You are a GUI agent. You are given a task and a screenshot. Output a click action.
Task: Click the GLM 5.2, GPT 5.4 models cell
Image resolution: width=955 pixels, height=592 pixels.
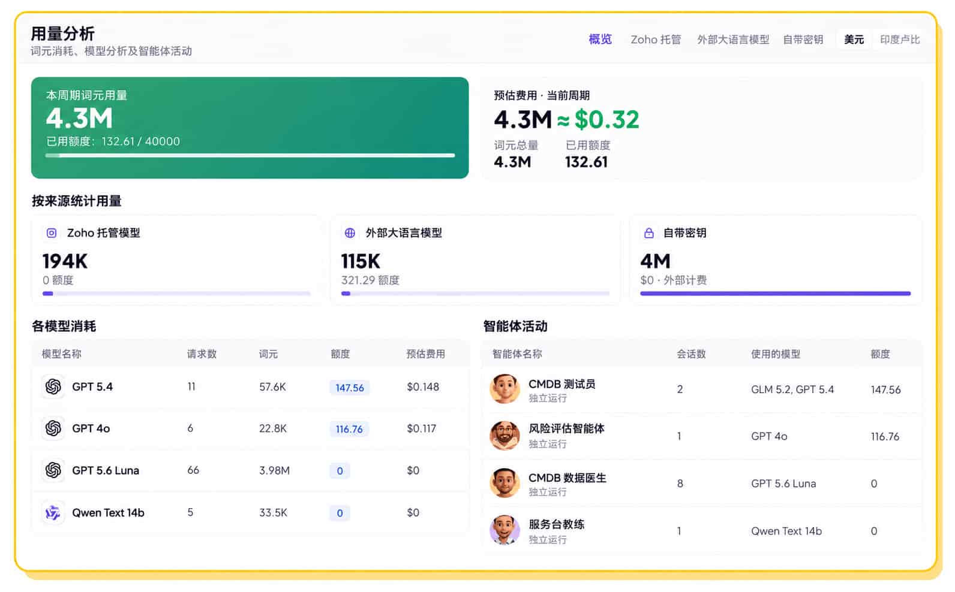click(x=792, y=389)
